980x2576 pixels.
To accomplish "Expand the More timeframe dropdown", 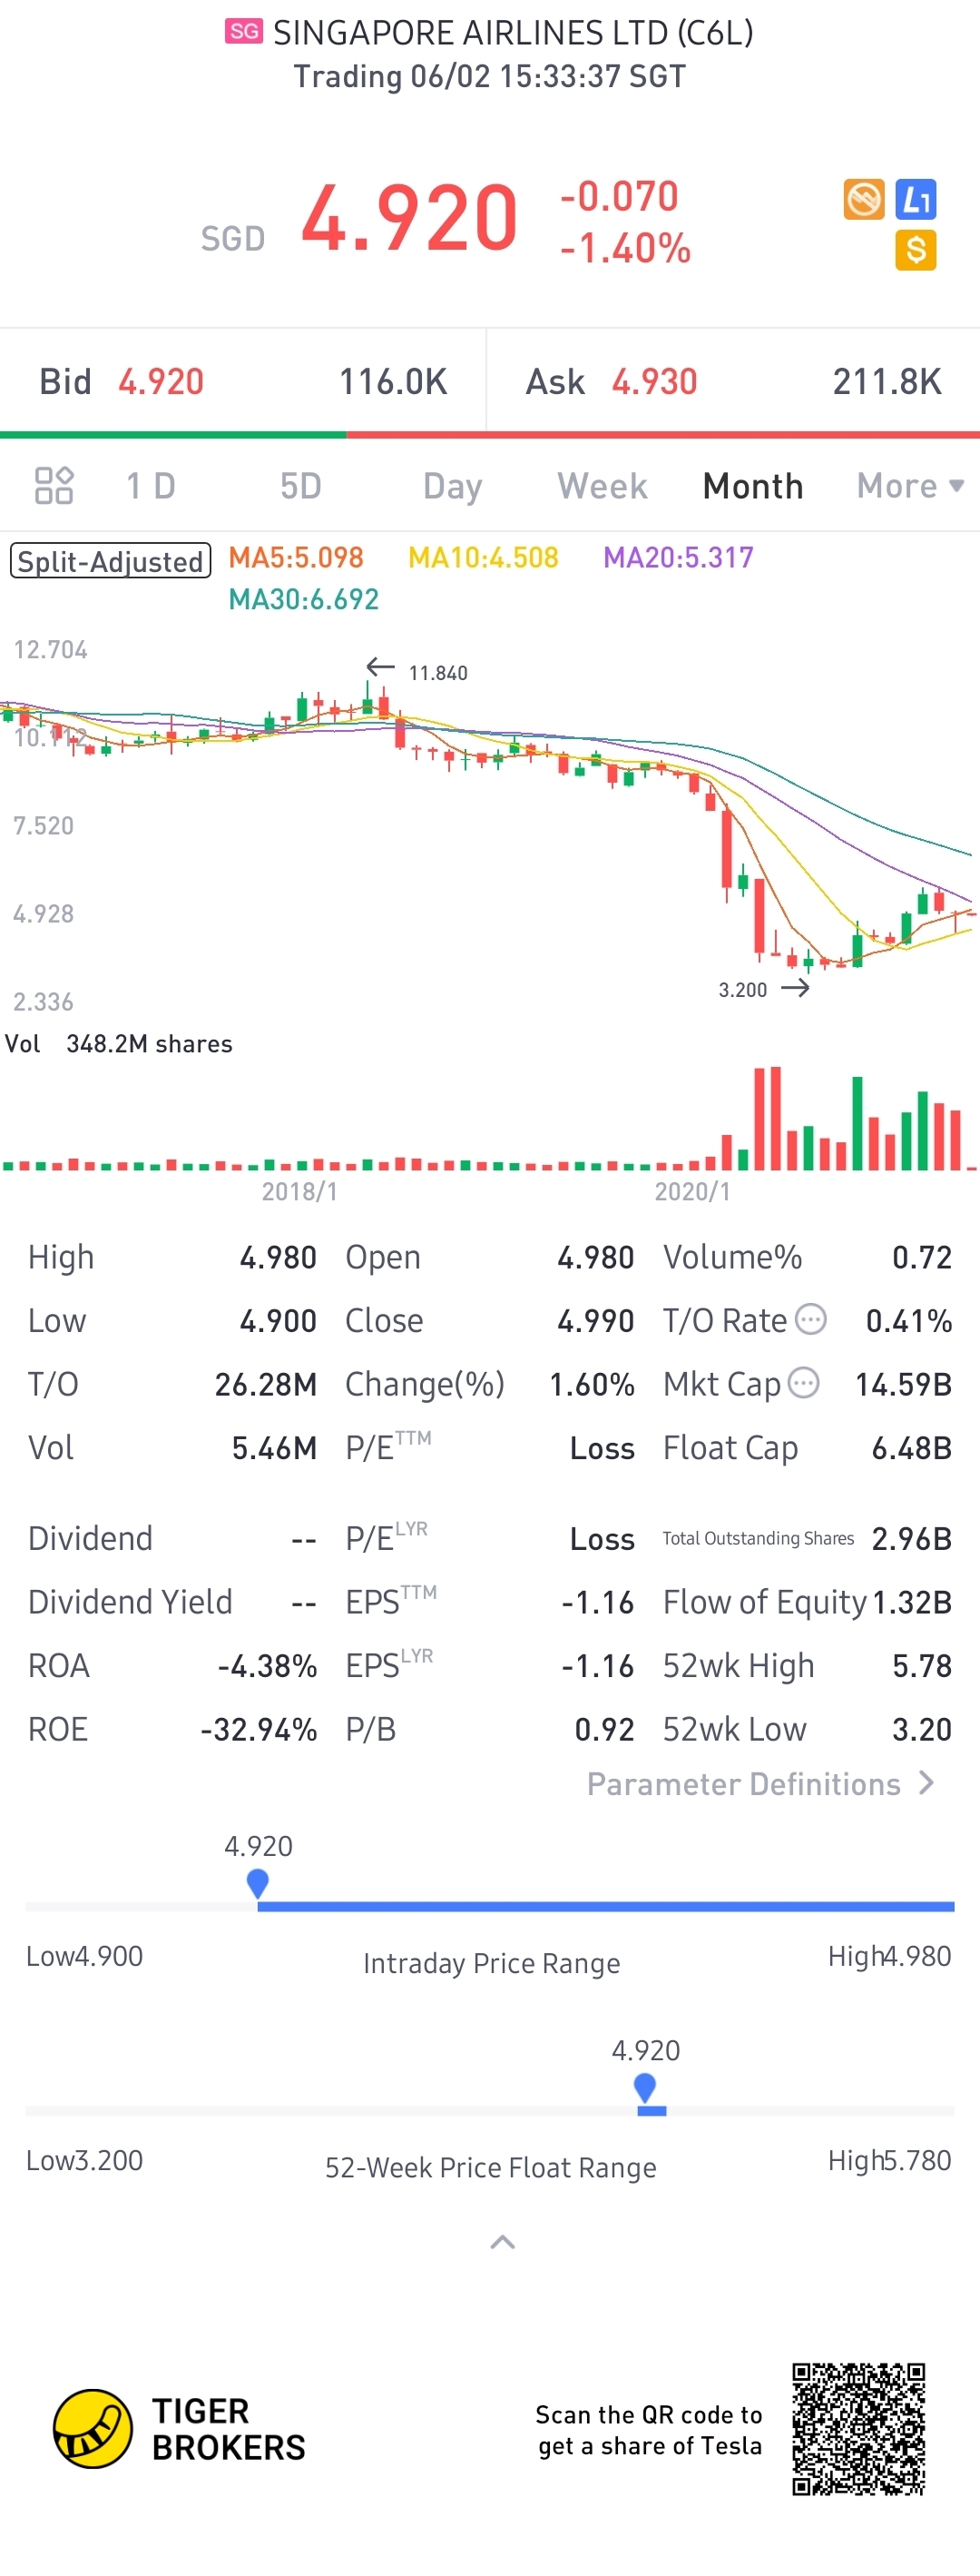I will (909, 486).
